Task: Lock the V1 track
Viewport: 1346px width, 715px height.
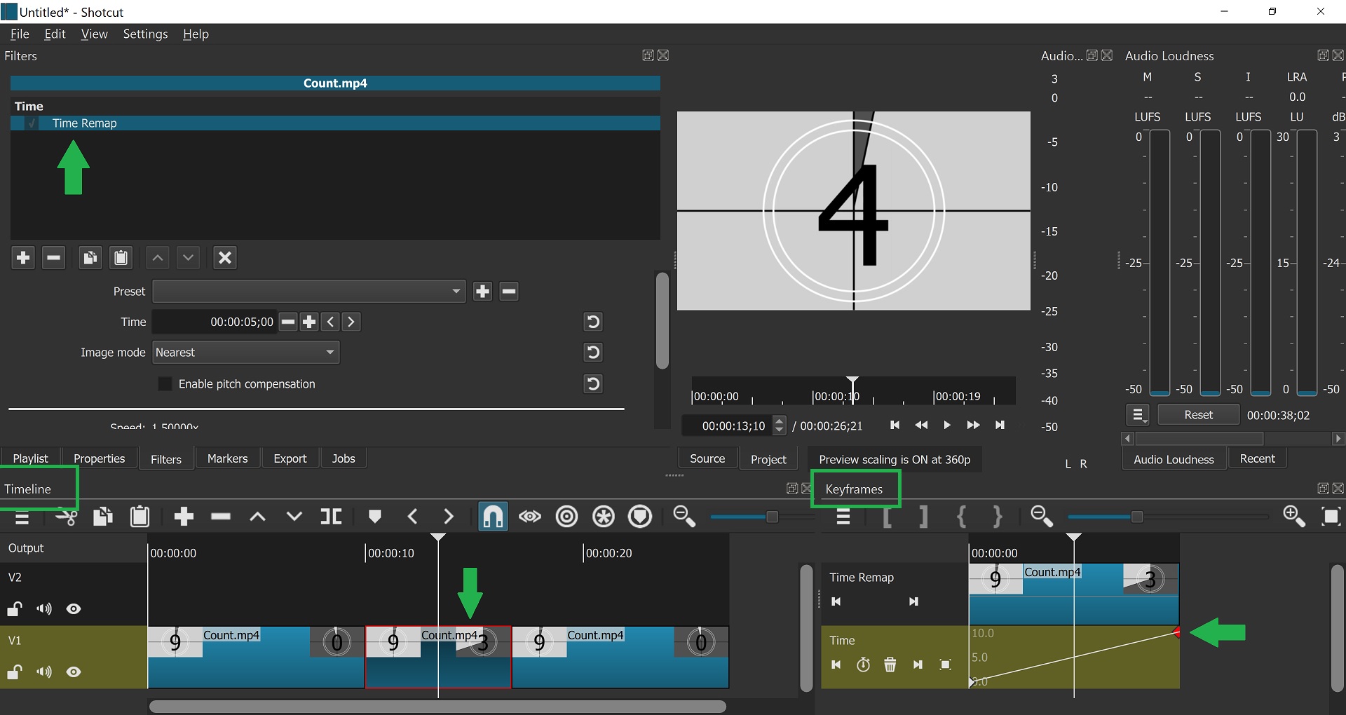Action: [15, 672]
